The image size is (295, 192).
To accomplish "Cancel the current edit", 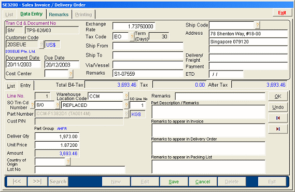I will (x=203, y=182).
